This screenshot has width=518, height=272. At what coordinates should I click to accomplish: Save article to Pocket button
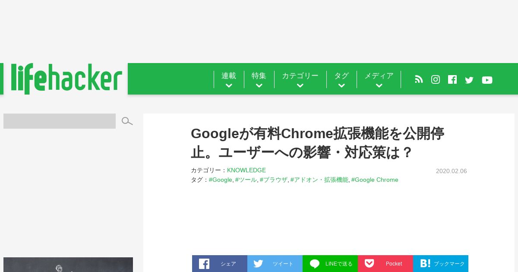coord(385,263)
